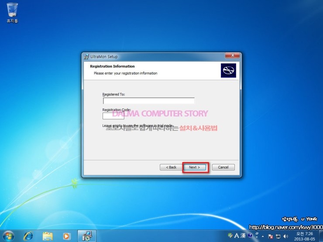Click the Registration Code input box
The height and width of the screenshot is (242, 323).
pyautogui.click(x=110, y=116)
